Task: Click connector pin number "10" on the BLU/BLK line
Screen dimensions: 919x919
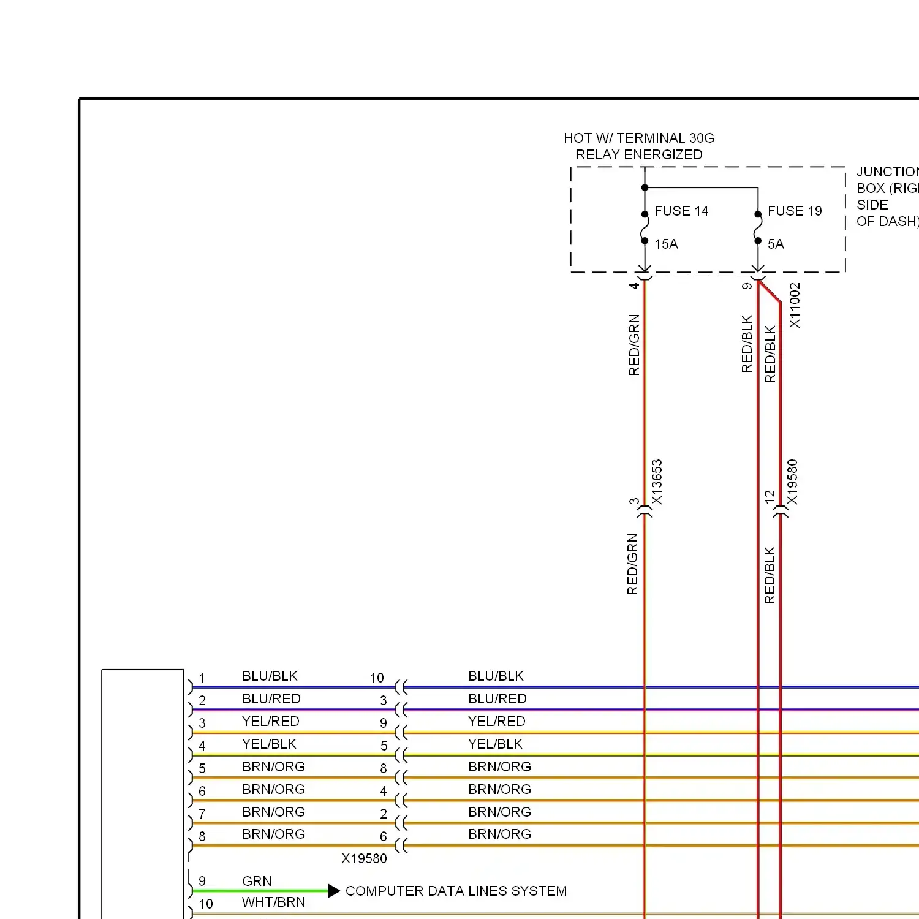Action: [377, 678]
